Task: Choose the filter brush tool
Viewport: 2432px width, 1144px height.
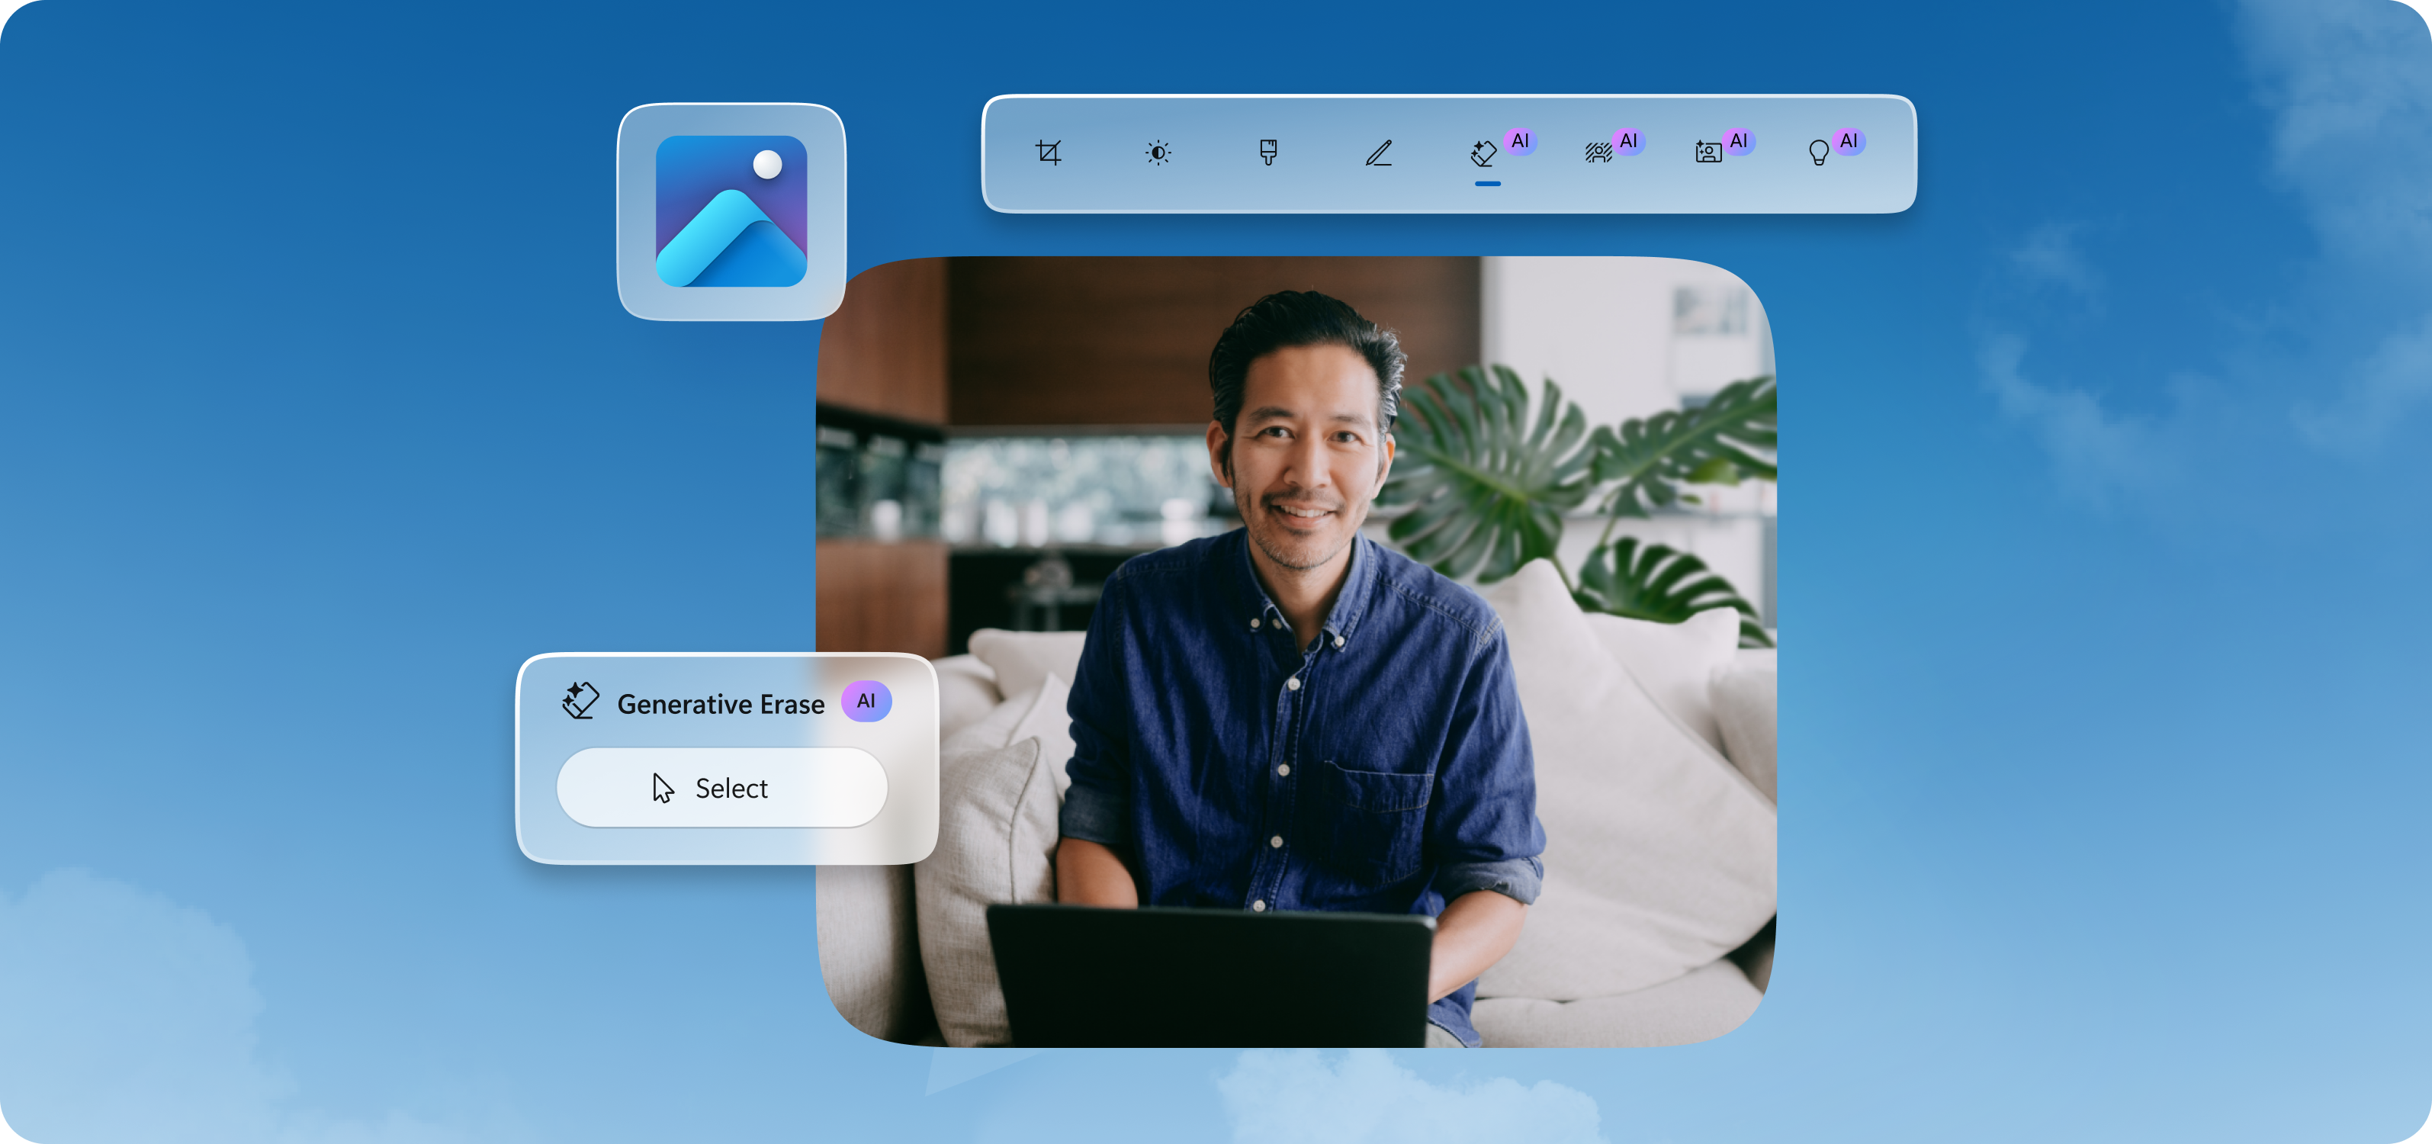Action: point(1268,152)
